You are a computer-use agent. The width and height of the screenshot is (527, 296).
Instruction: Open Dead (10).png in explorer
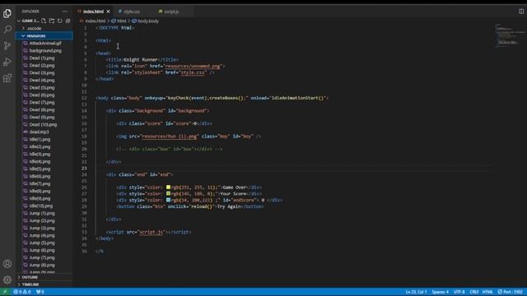(43, 124)
